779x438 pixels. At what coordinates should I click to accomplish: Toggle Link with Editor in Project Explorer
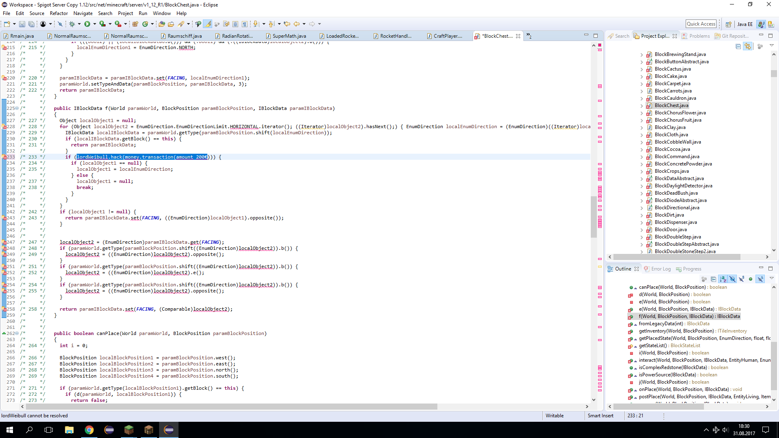[x=747, y=47]
